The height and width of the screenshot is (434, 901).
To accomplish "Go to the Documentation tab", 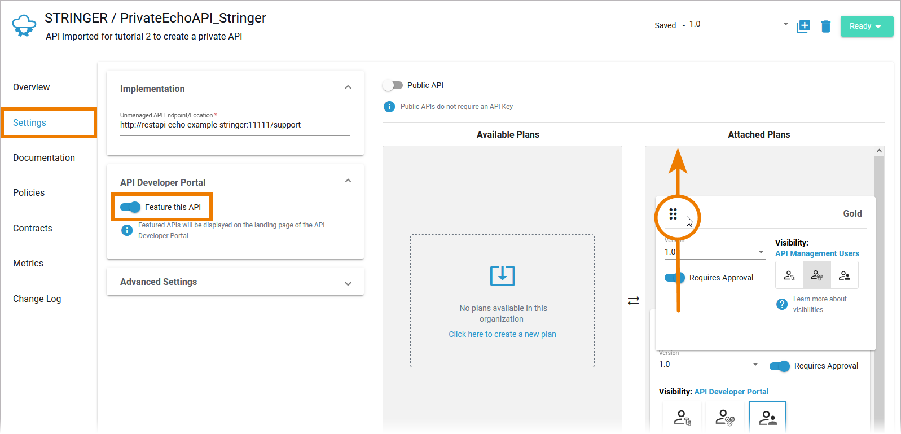I will [x=44, y=158].
